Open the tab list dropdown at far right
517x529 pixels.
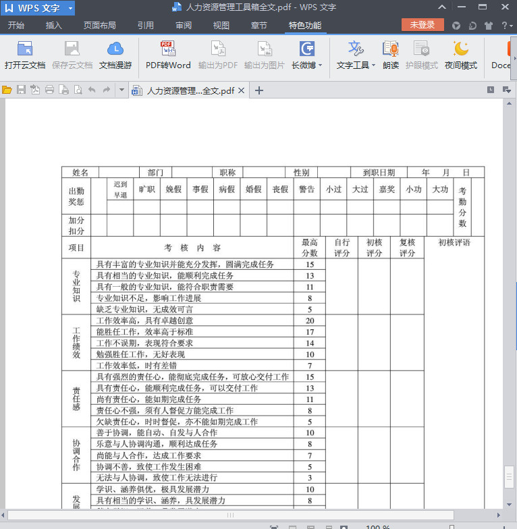pyautogui.click(x=506, y=90)
